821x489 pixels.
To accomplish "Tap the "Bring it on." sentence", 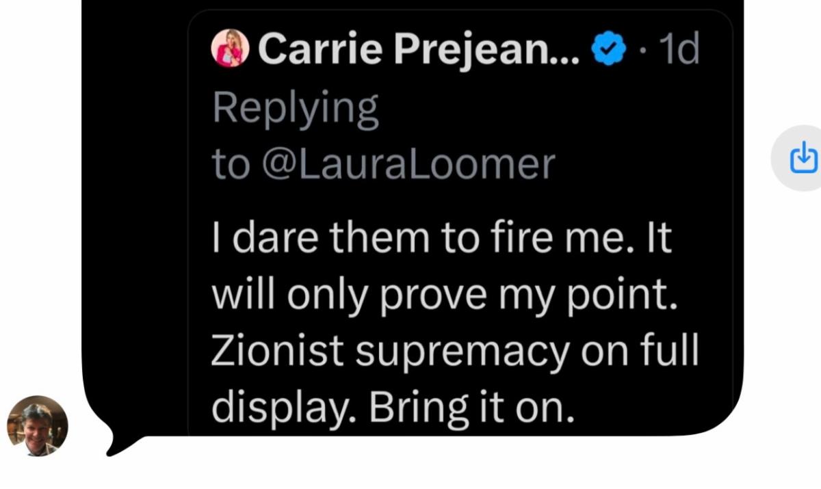I will click(x=469, y=408).
